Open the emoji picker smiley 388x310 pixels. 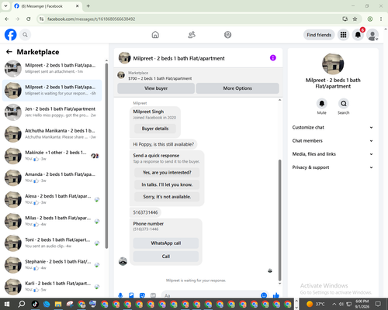tap(264, 295)
